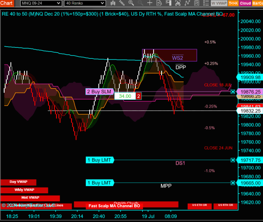The width and height of the screenshot is (263, 222).
Task: Click the -0.25% level label
Action: pos(210,106)
